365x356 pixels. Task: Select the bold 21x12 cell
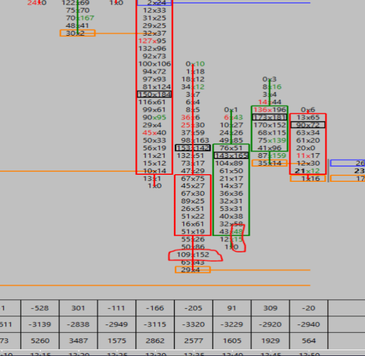[x=307, y=171]
